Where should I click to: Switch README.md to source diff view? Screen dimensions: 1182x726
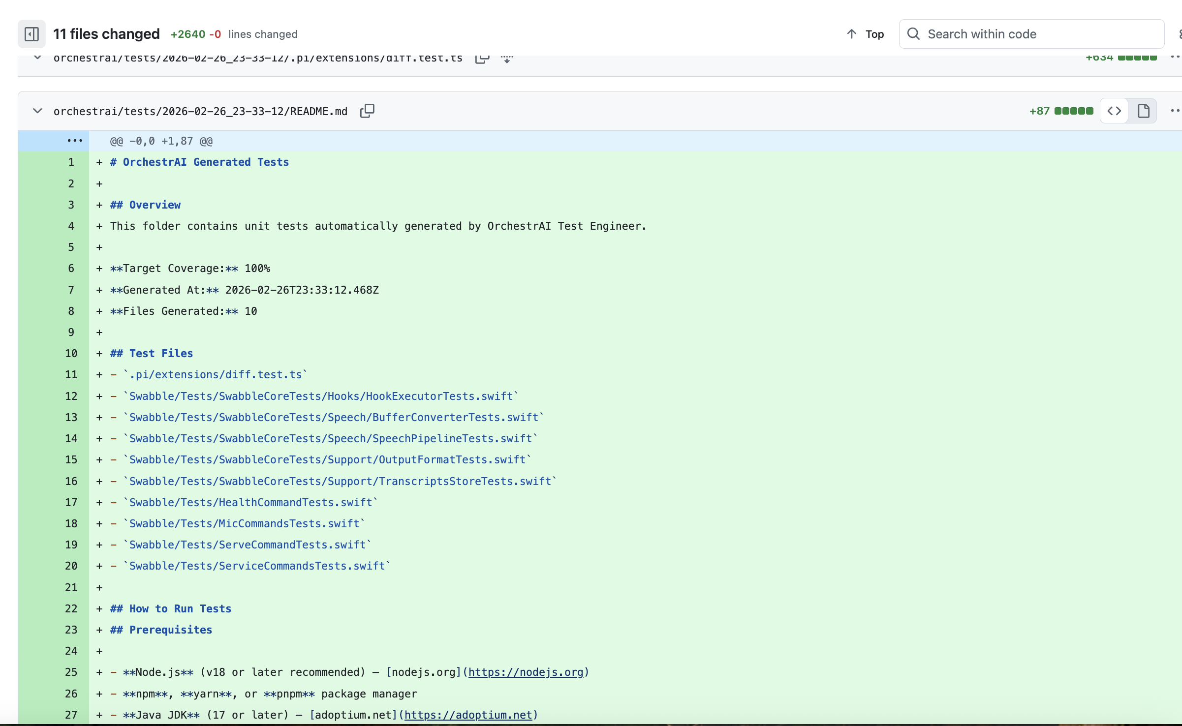pyautogui.click(x=1114, y=111)
